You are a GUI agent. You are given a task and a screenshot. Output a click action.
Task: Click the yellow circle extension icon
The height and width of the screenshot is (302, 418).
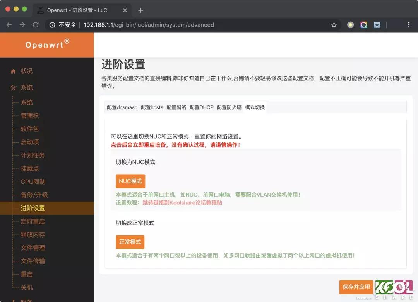point(350,24)
